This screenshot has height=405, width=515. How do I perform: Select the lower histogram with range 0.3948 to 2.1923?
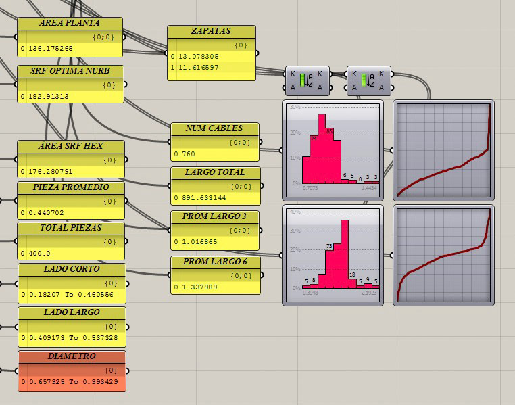[x=333, y=255]
